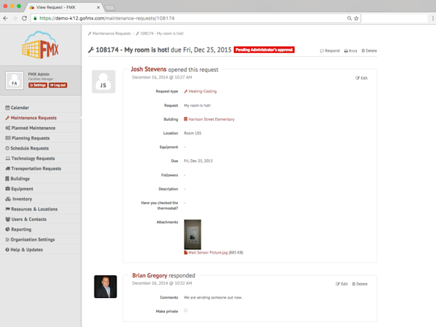
Task: Toggle the Make private checkbox
Action: [186, 310]
